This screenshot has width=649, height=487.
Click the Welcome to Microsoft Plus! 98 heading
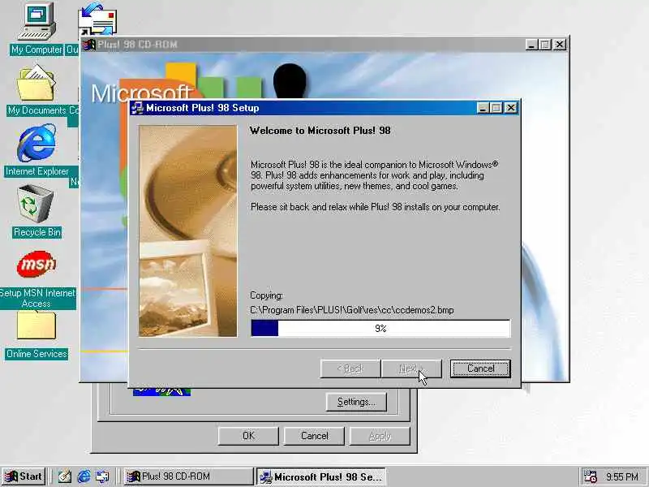(320, 131)
